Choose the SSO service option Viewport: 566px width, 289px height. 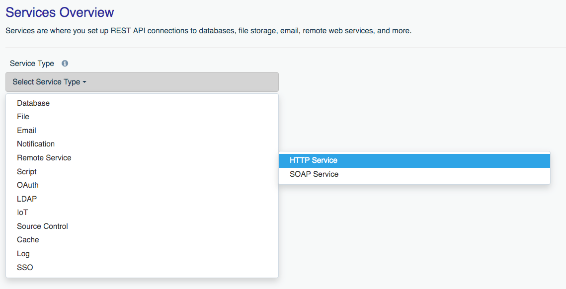coord(25,268)
